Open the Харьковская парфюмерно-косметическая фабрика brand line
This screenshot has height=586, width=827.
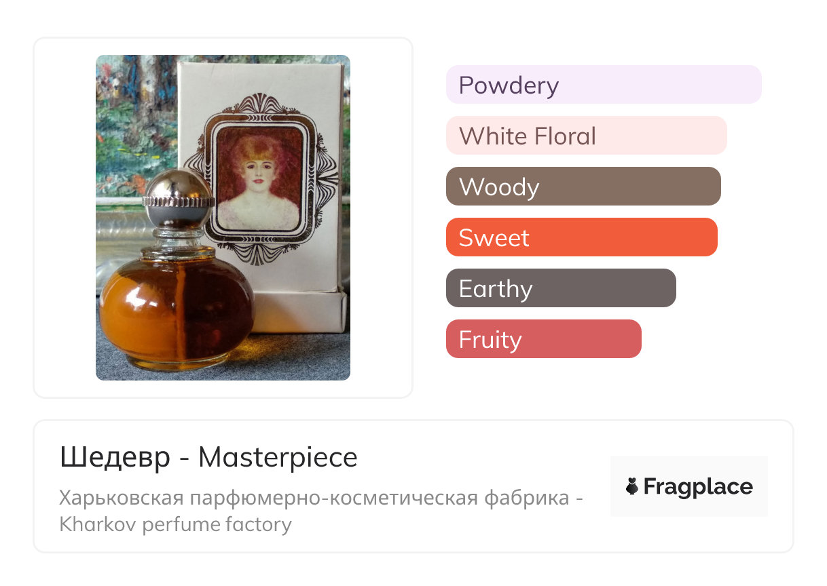tap(321, 499)
